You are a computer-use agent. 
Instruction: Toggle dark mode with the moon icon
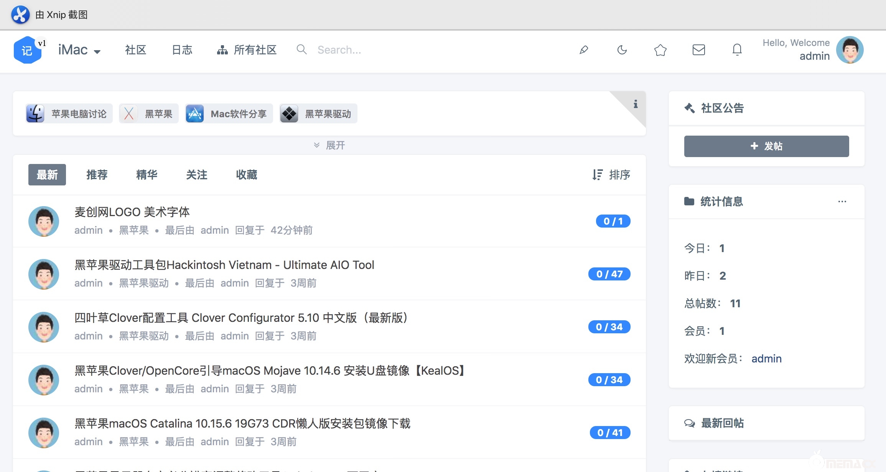pos(621,50)
